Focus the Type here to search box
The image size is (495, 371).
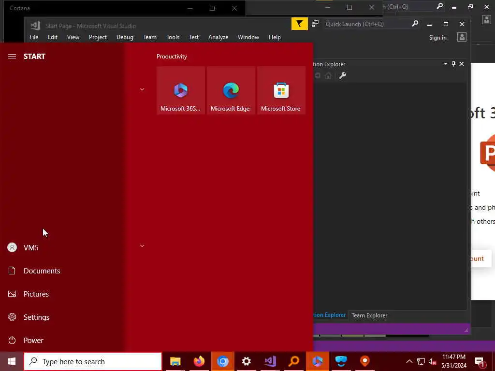pyautogui.click(x=93, y=361)
